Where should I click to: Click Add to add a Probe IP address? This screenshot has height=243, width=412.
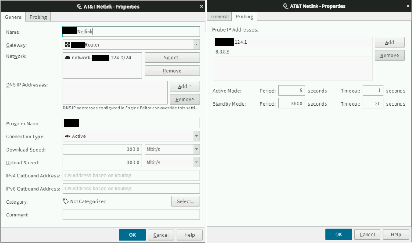(x=389, y=42)
